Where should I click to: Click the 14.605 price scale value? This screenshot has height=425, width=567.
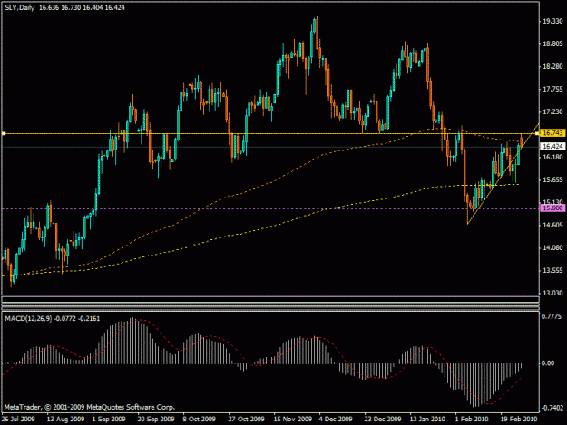click(x=552, y=225)
